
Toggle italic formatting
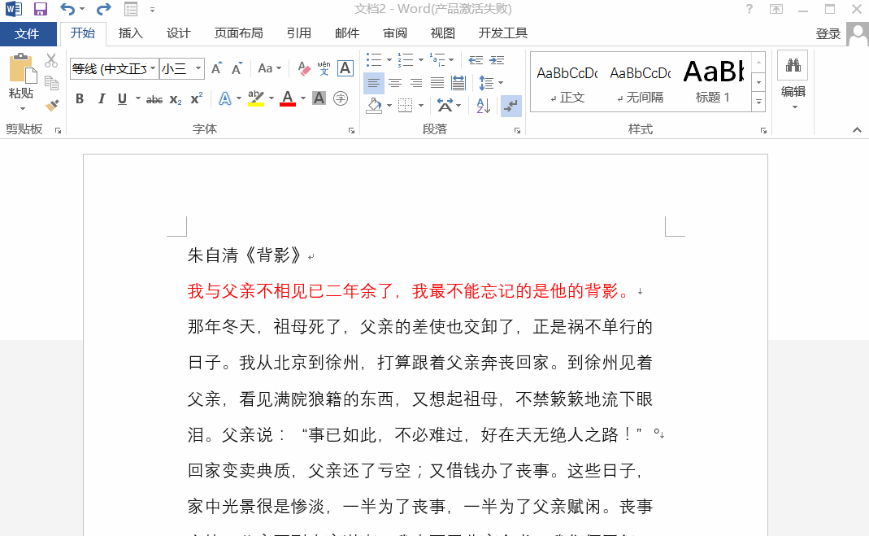102,98
